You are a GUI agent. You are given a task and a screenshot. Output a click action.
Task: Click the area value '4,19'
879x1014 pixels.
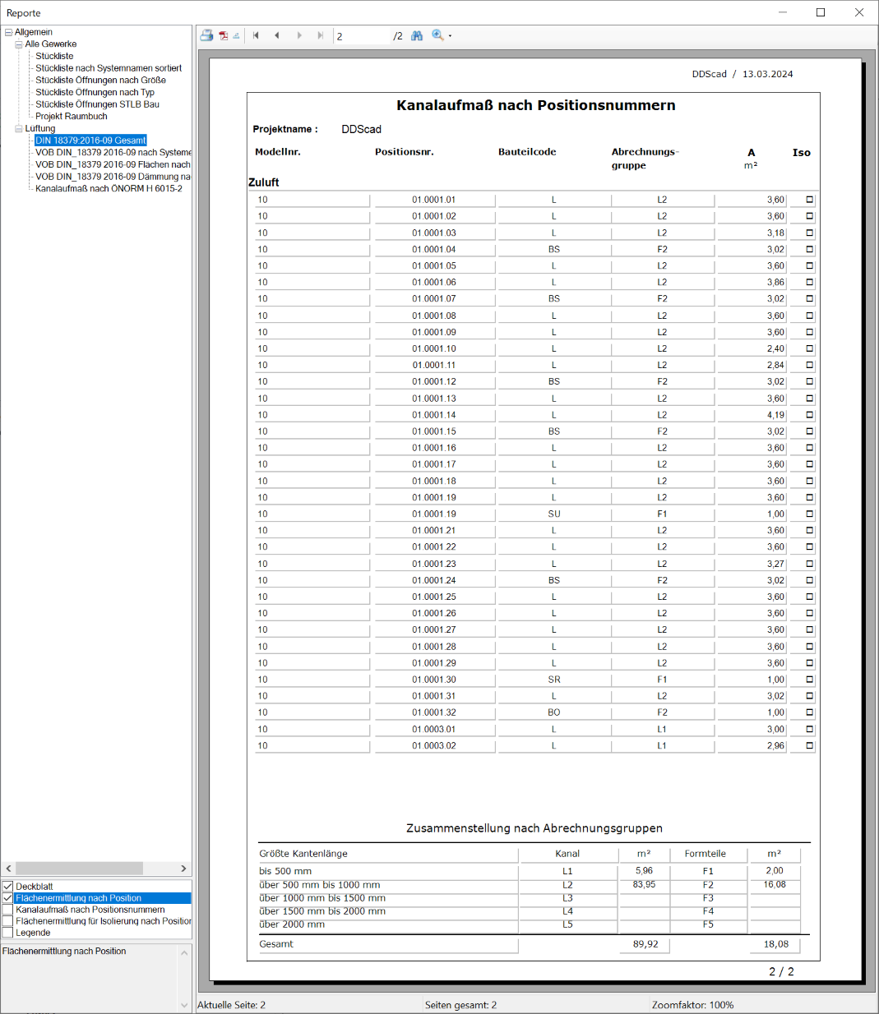pos(775,415)
